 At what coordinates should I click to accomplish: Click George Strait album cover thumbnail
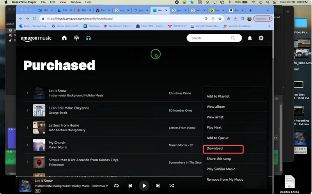point(39,110)
